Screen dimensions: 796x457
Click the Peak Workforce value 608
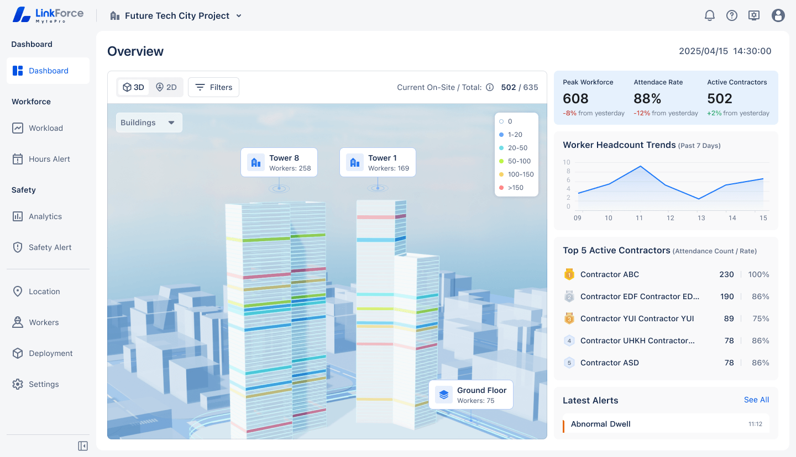click(x=575, y=98)
